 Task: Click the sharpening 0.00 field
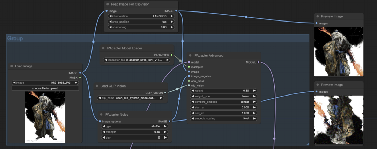click(x=141, y=27)
